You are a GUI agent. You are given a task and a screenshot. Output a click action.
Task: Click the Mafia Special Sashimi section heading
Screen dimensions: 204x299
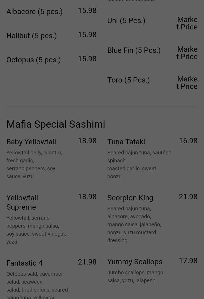click(x=56, y=124)
